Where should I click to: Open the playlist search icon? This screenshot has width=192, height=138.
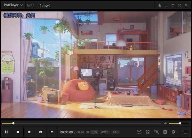click(156, 132)
